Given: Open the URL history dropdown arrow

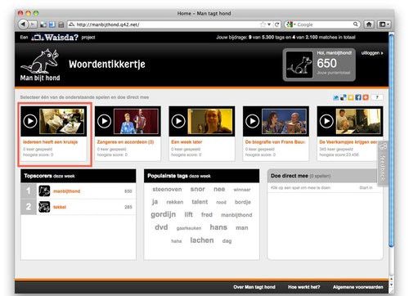Looking at the screenshot, I should (269, 25).
